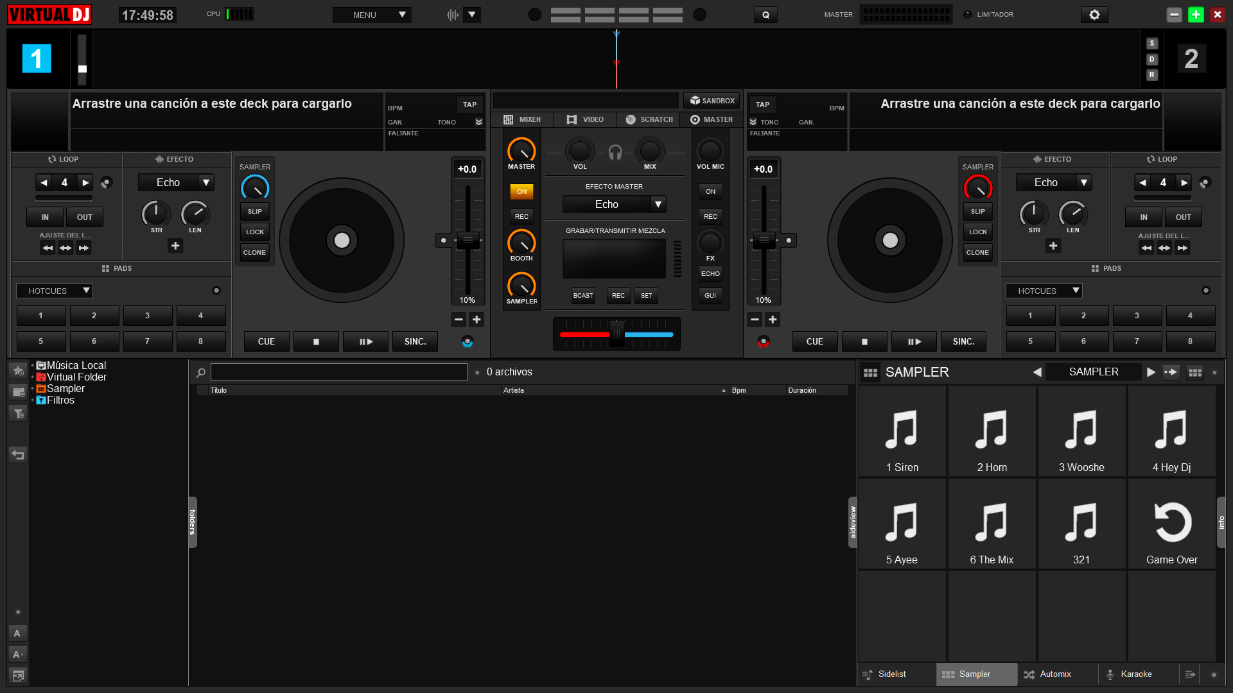Trigger the 1 Siren sample pad
This screenshot has height=693, width=1233.
click(x=902, y=432)
